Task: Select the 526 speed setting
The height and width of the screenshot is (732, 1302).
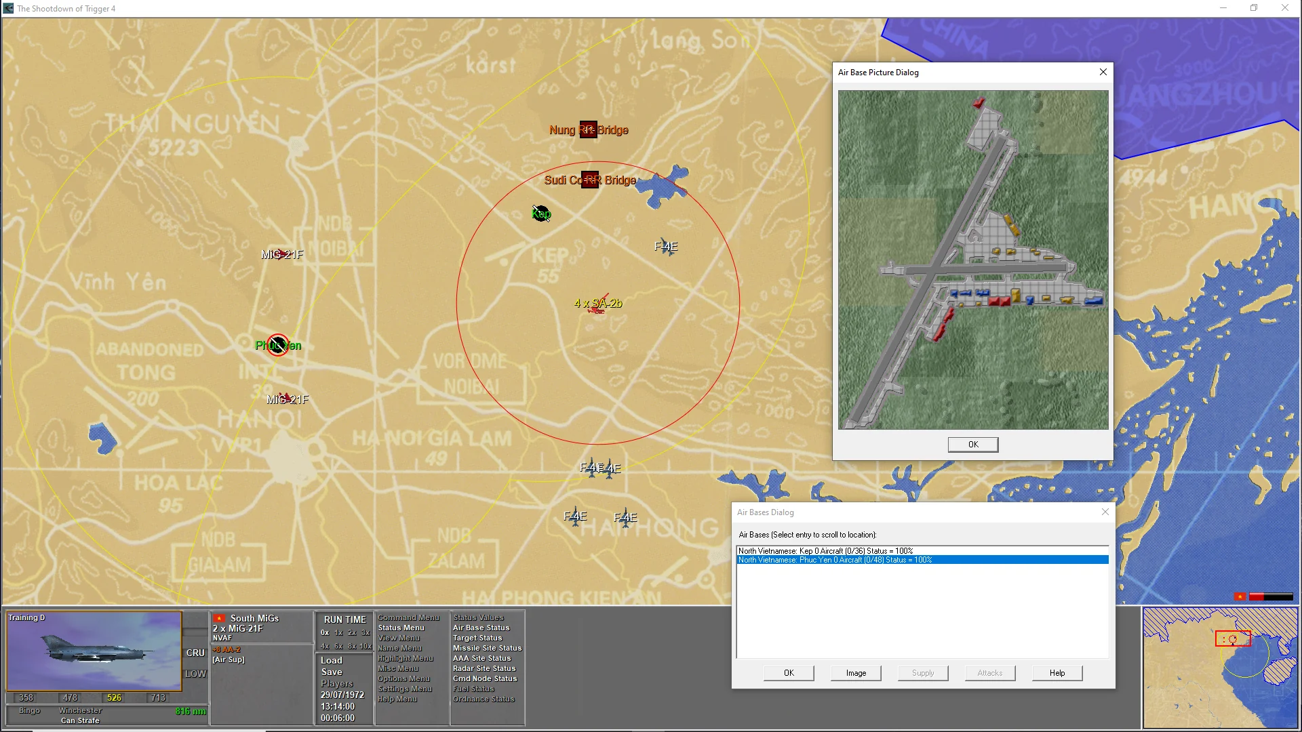Action: coord(114,697)
